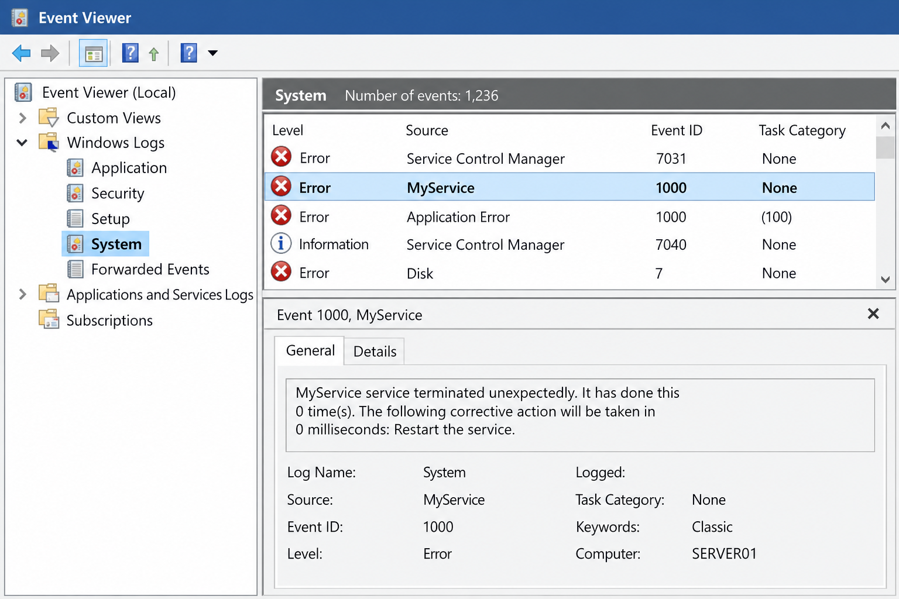Click the error icon on the Service Control Manager 7031 row

282,157
